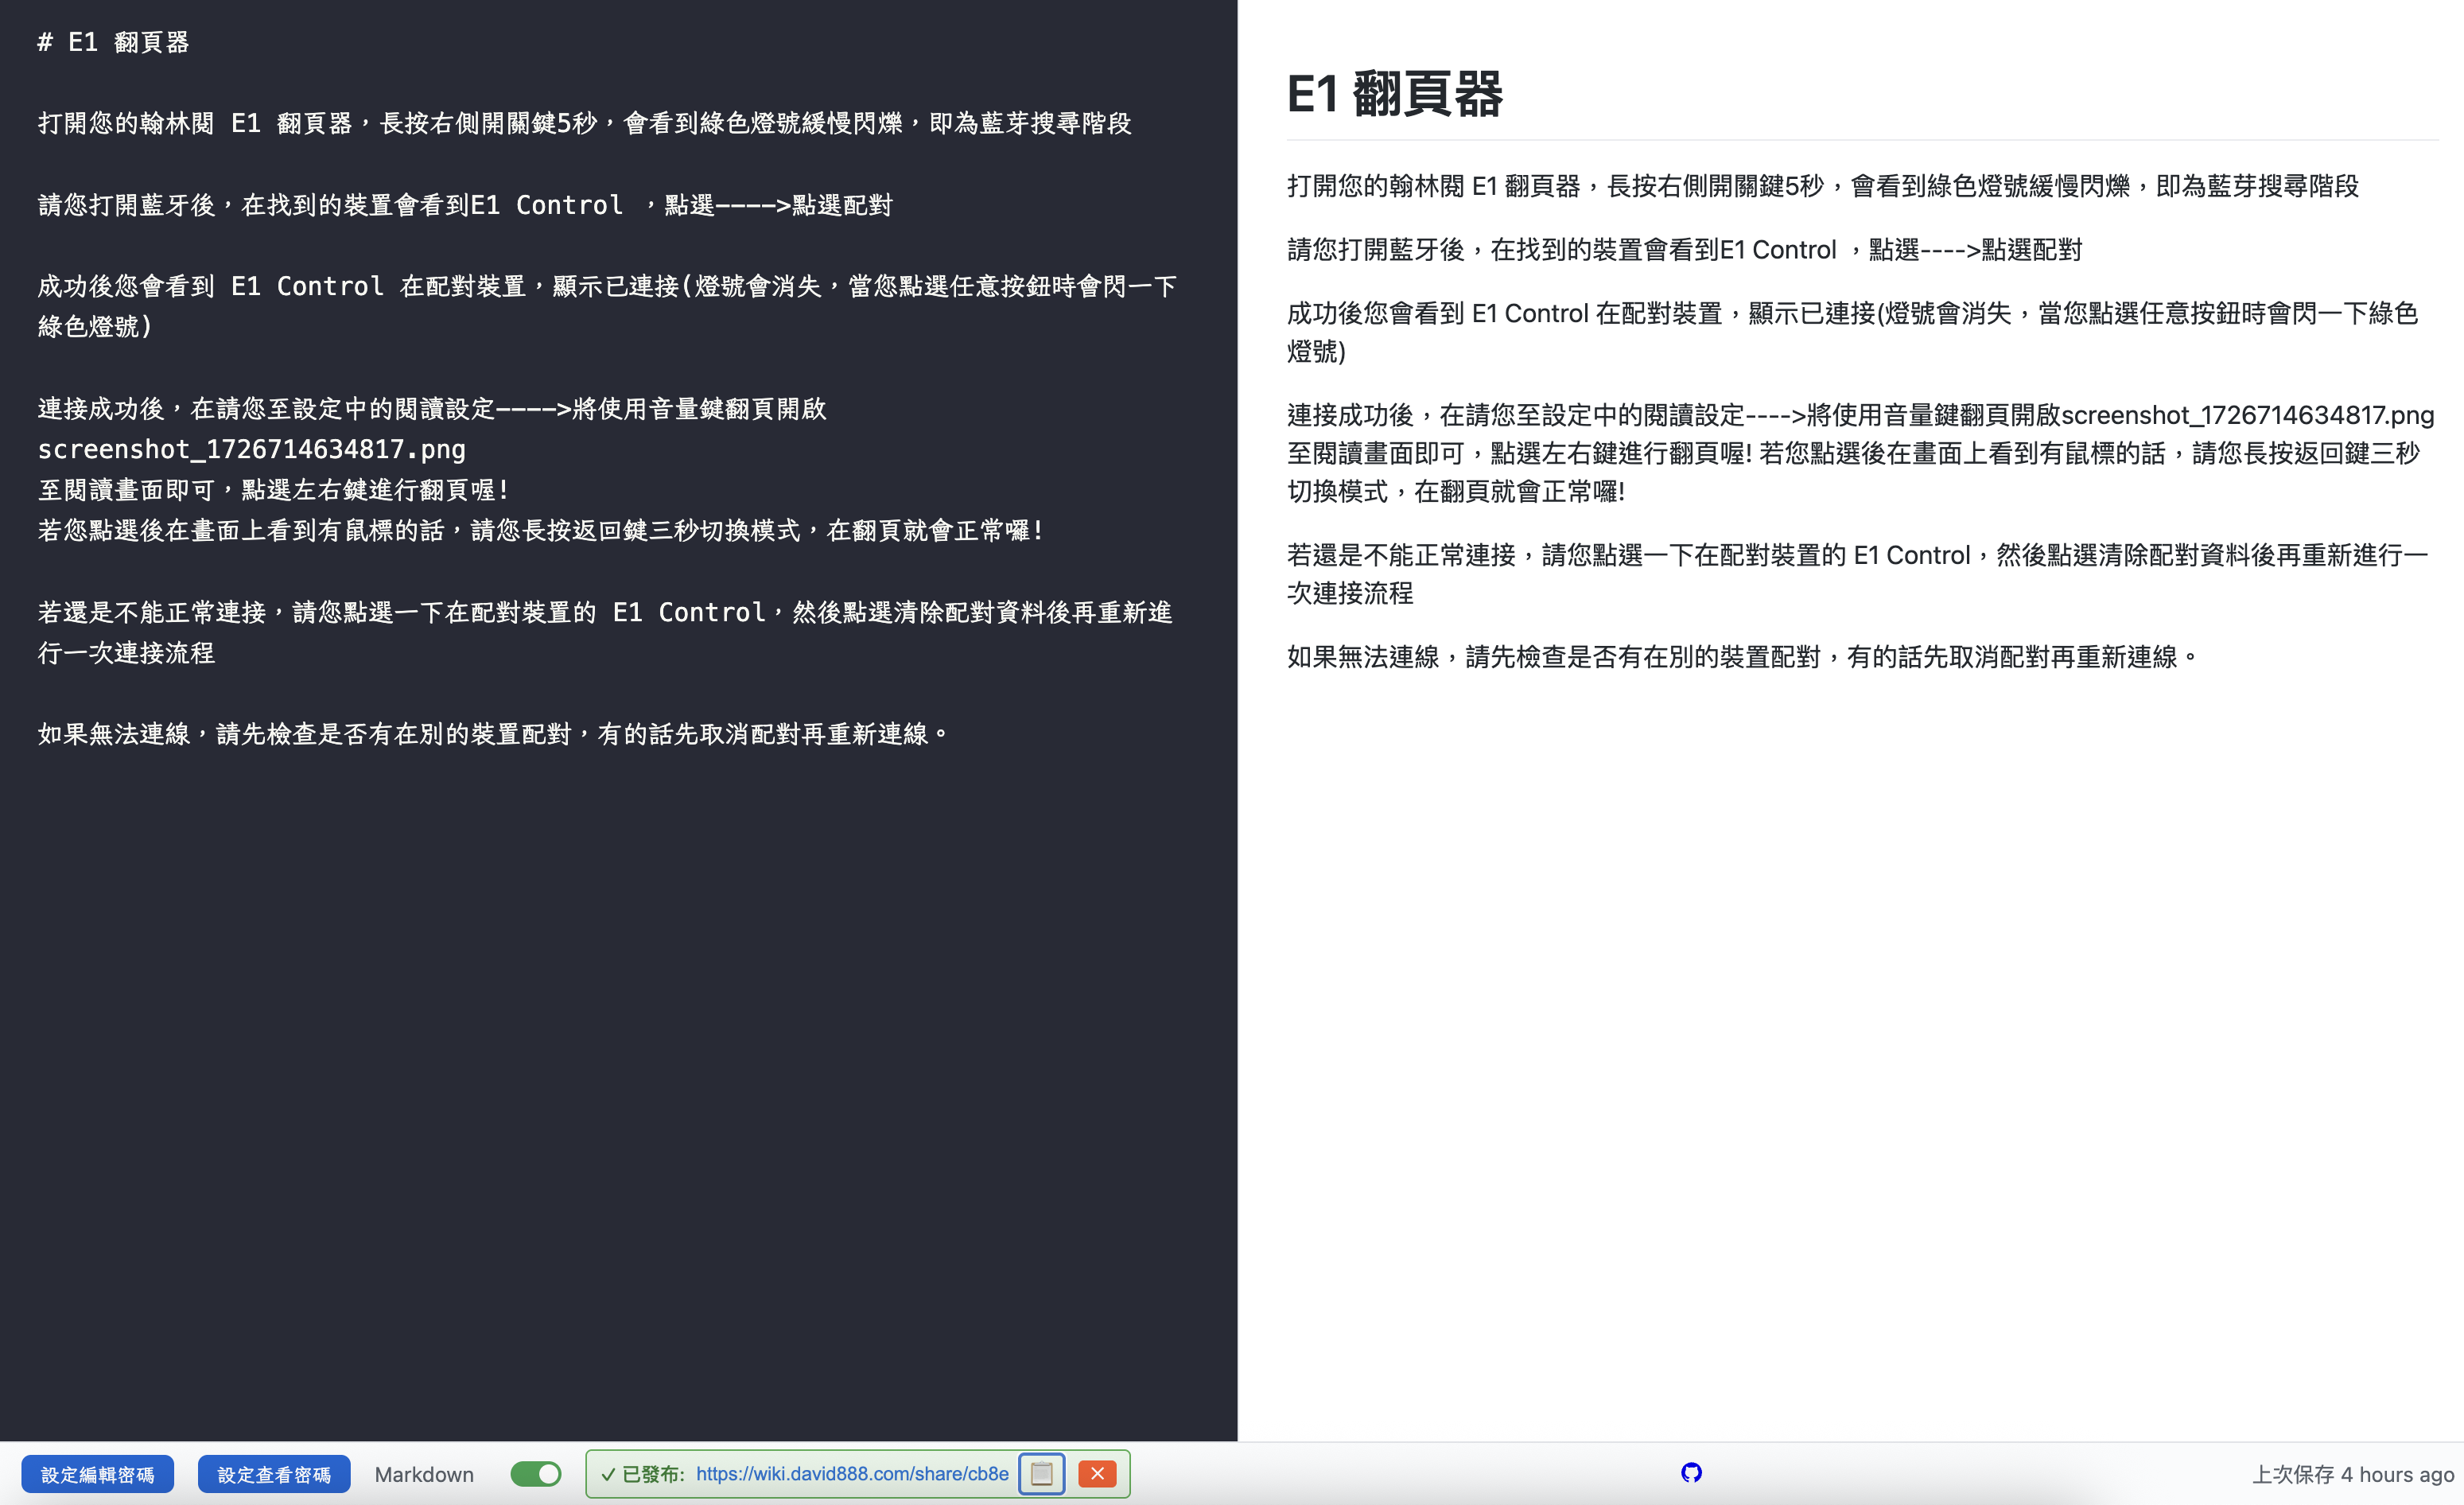Click the 設定查看密碼 button
2464x1505 pixels.
click(x=274, y=1474)
